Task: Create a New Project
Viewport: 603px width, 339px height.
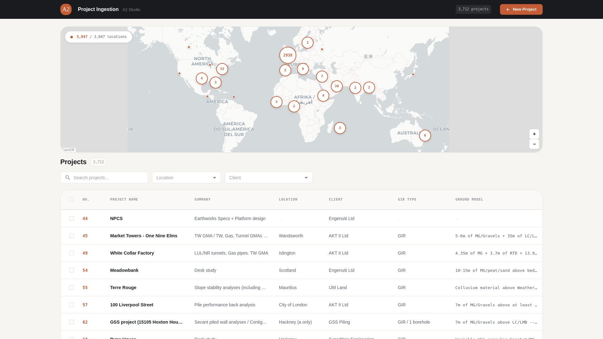Action: point(521,9)
